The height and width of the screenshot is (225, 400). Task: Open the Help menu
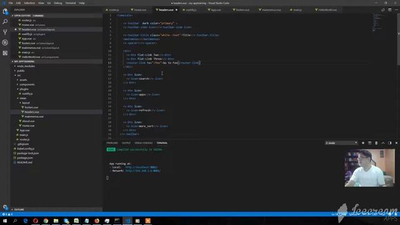82,3
